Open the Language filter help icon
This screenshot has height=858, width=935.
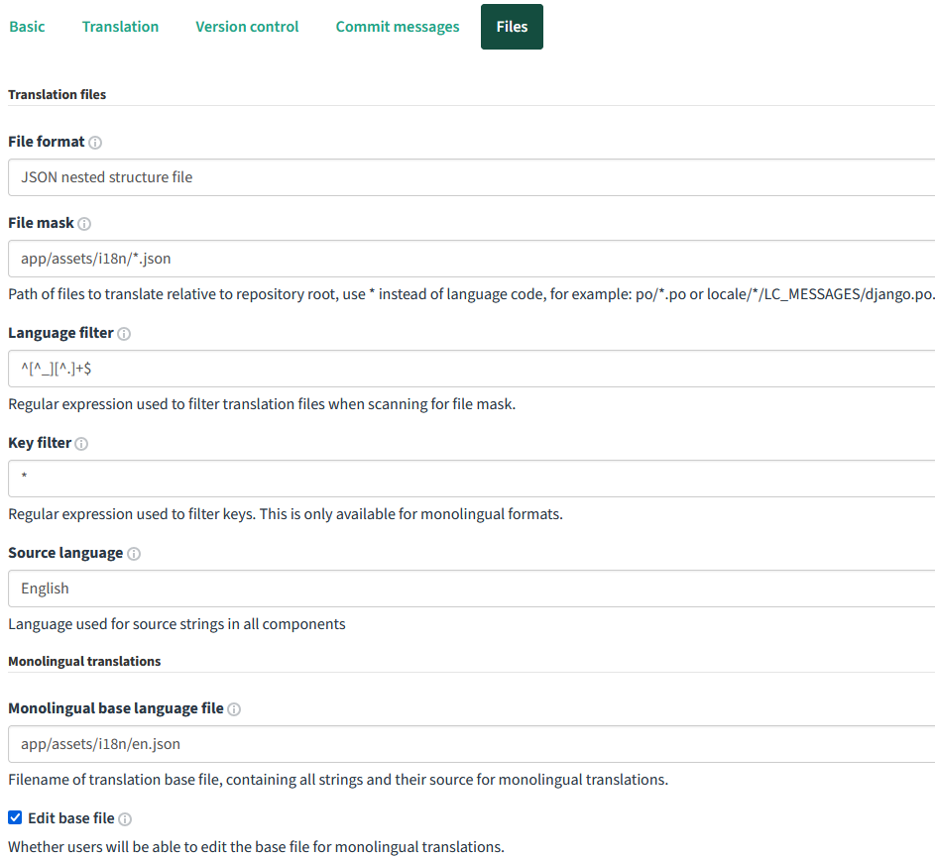[124, 334]
